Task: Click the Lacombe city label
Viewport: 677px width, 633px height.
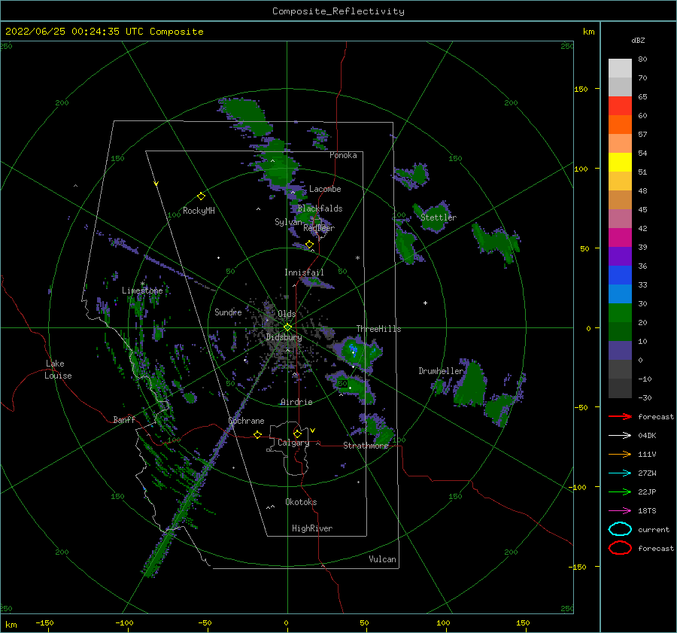Action: (325, 189)
